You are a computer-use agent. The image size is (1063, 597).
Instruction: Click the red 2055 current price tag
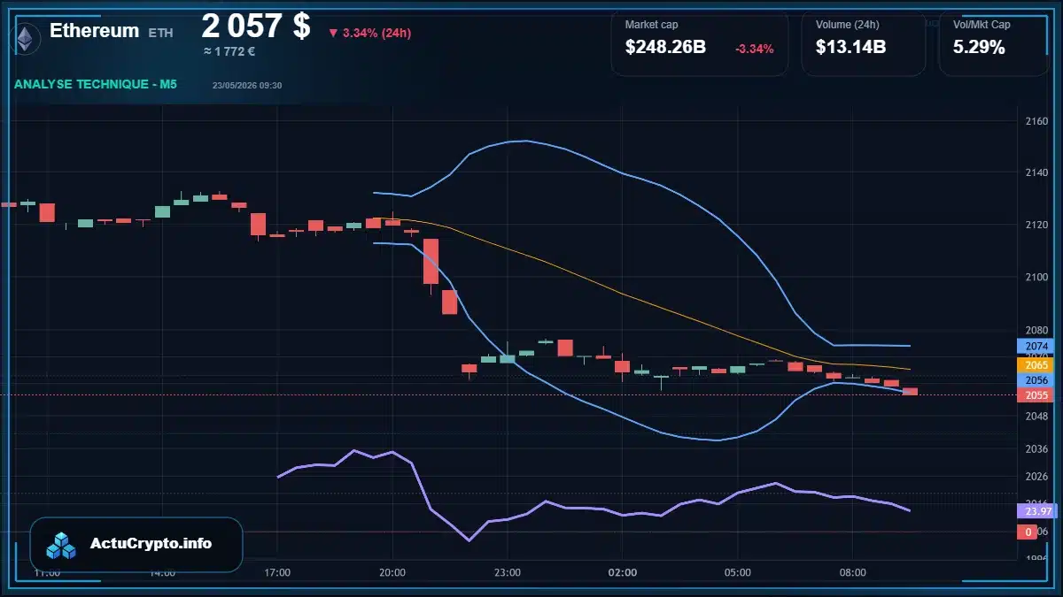tap(1034, 395)
